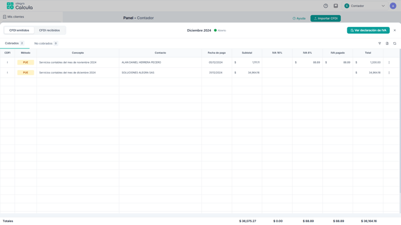
Task: Open row options for SOLUCIONES ALEGRA SAS
Action: pos(389,73)
